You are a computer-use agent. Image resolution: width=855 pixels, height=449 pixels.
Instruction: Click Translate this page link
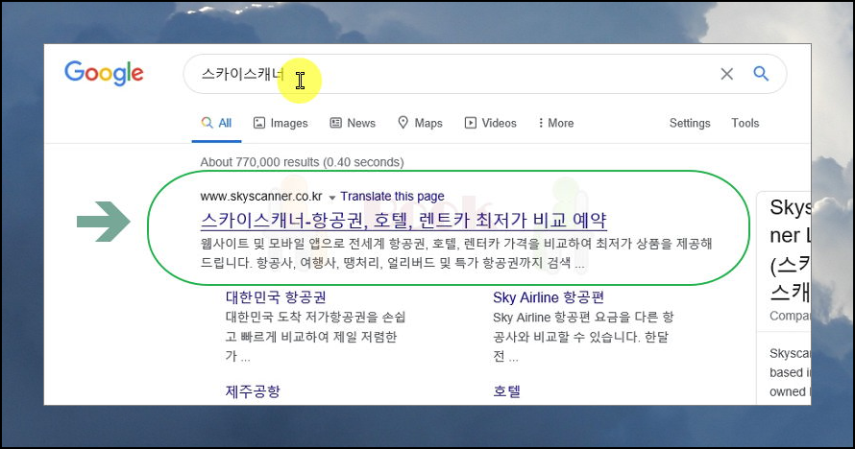pyautogui.click(x=393, y=196)
